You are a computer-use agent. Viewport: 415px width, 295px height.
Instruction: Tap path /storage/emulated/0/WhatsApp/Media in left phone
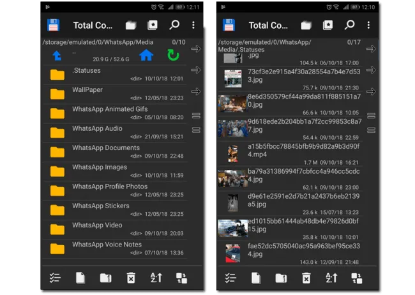coord(98,42)
